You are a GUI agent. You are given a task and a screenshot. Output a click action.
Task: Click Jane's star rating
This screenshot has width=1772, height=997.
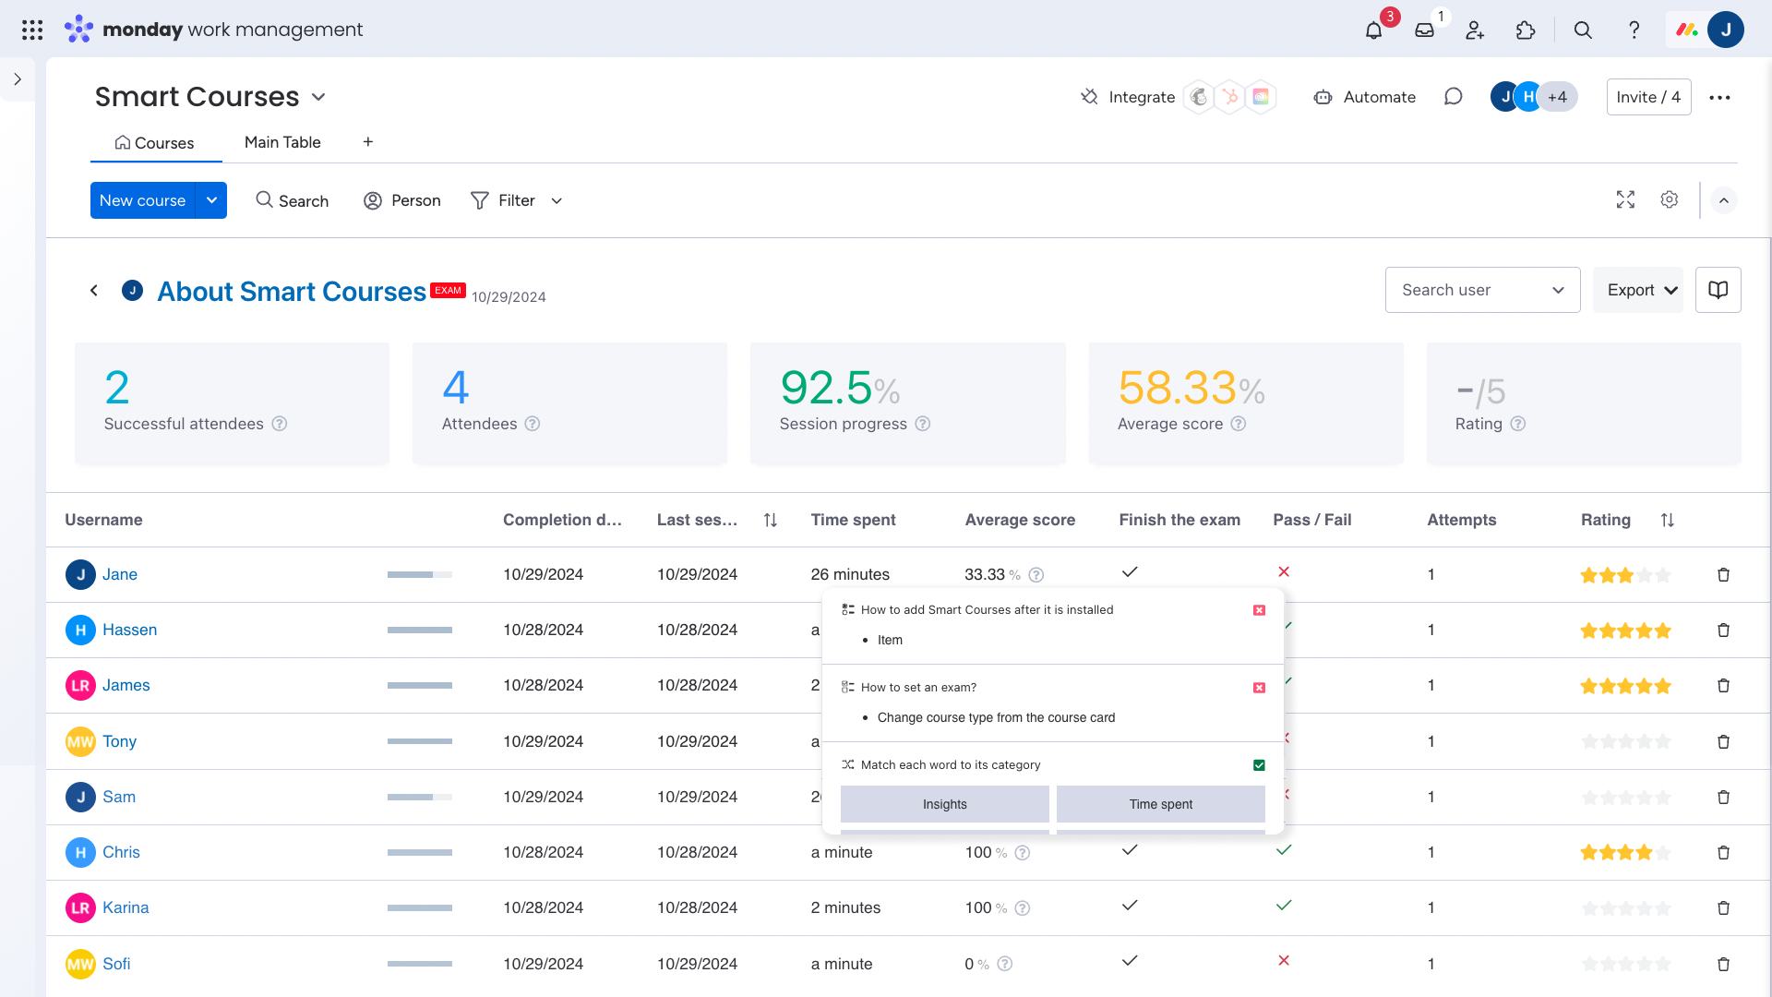(1625, 575)
